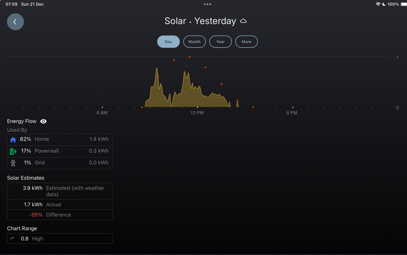Tap the Solar Yesterday title
Screen dimensions: 407x255
(200, 21)
